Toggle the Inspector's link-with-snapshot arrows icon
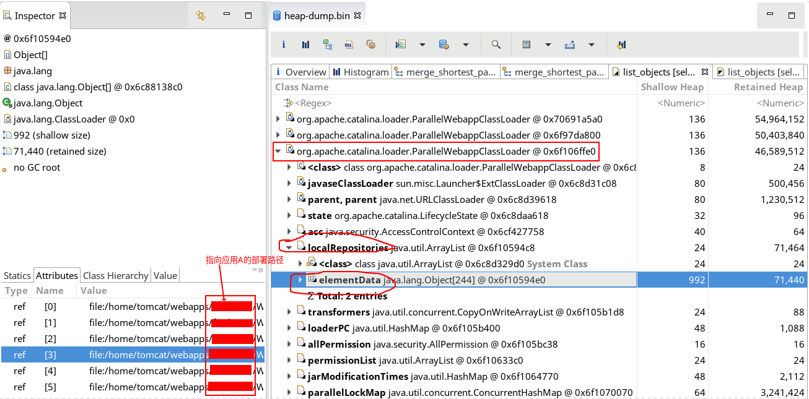This screenshot has width=809, height=399. point(201,15)
